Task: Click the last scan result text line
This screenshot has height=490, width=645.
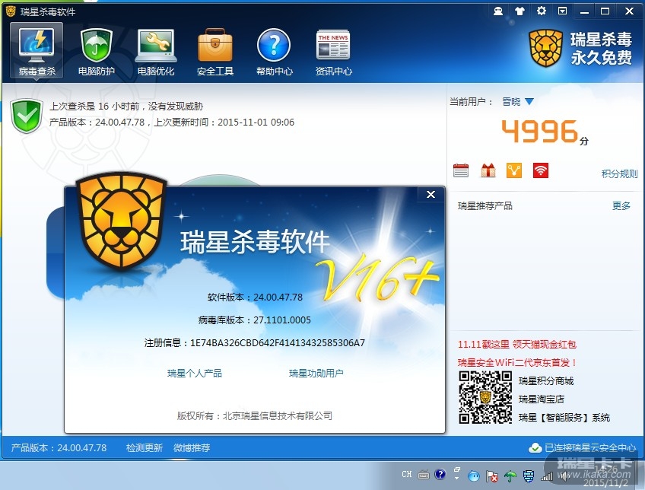Action: (126, 107)
